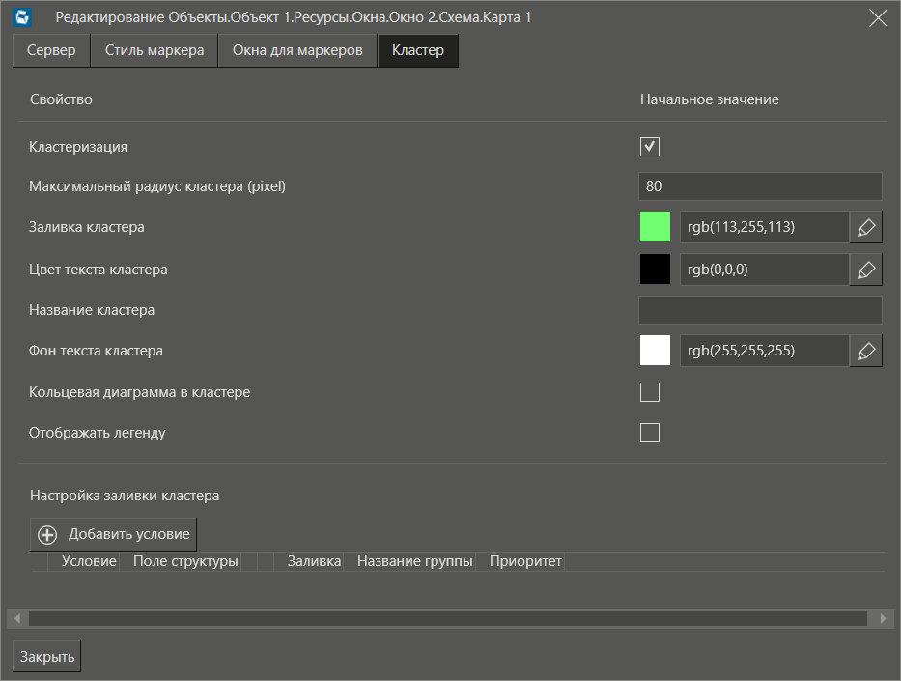The image size is (901, 681).
Task: Select the Окна для маркеров tab
Action: 297,51
